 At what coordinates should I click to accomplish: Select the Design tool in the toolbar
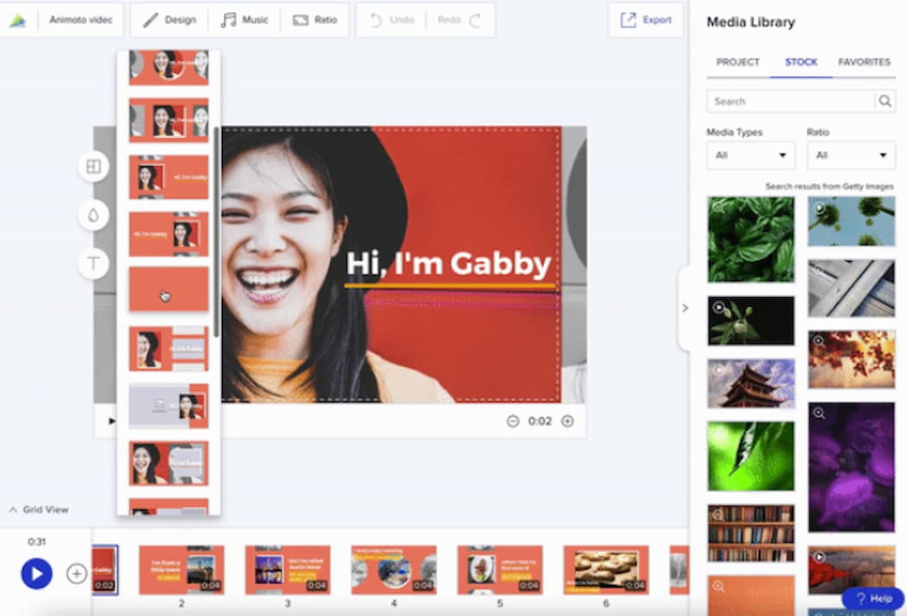(169, 20)
